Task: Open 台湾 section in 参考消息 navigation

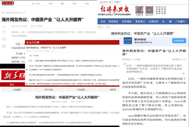Action: [x=87, y=4]
